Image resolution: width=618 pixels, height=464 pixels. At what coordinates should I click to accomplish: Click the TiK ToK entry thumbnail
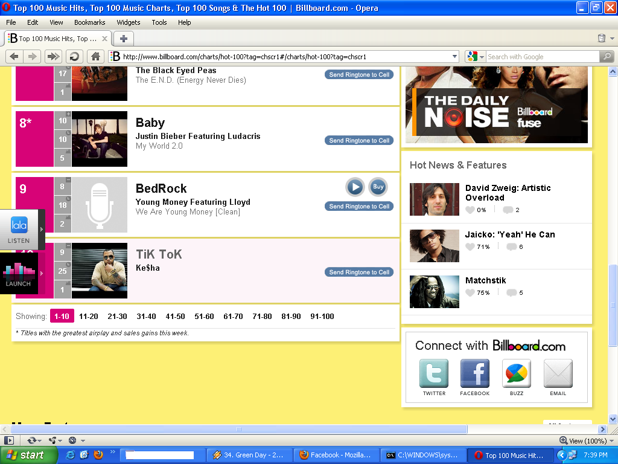click(x=100, y=271)
